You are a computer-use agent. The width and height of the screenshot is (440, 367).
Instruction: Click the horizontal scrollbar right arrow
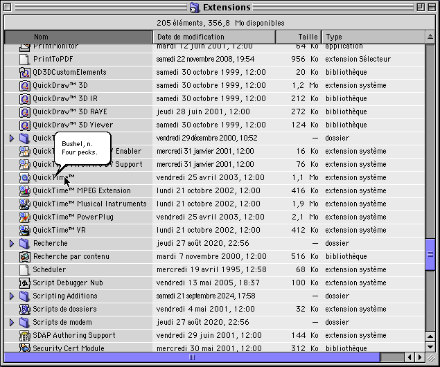420,357
